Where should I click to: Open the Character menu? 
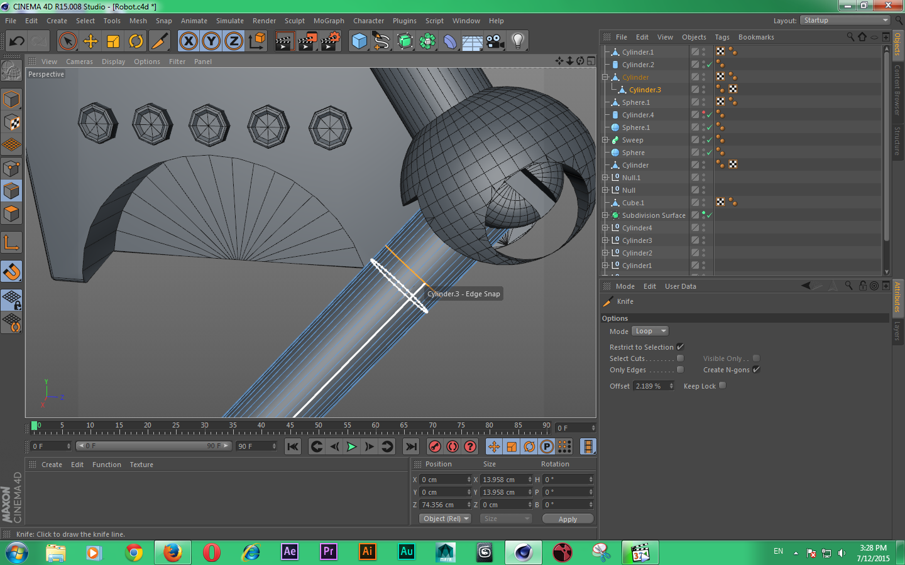click(x=368, y=21)
